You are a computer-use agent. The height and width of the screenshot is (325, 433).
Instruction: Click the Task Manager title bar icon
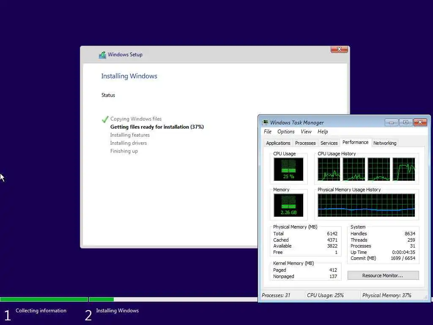coord(265,122)
